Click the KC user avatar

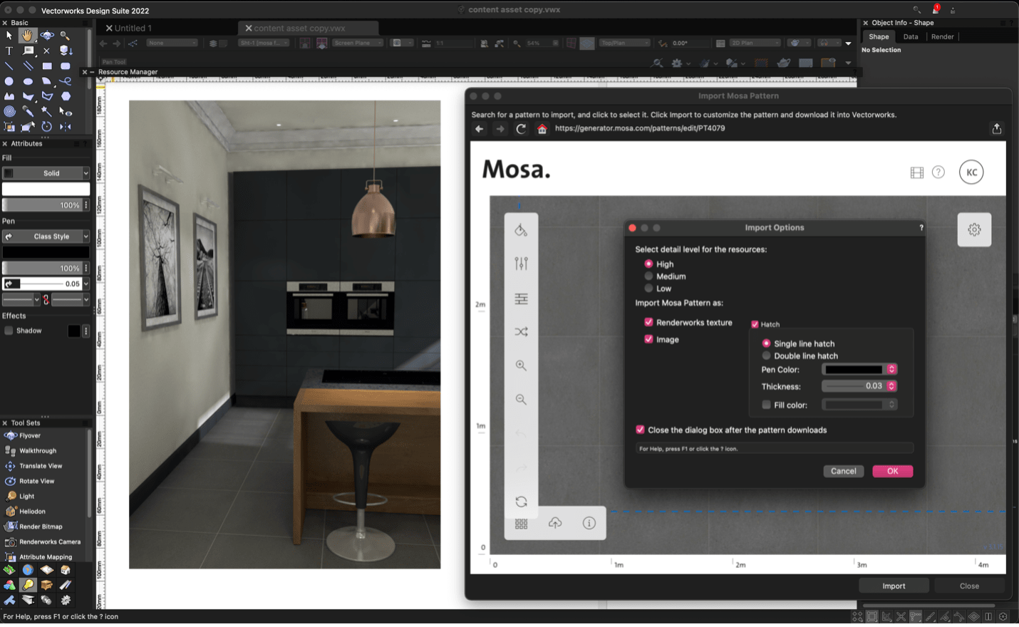click(x=971, y=172)
